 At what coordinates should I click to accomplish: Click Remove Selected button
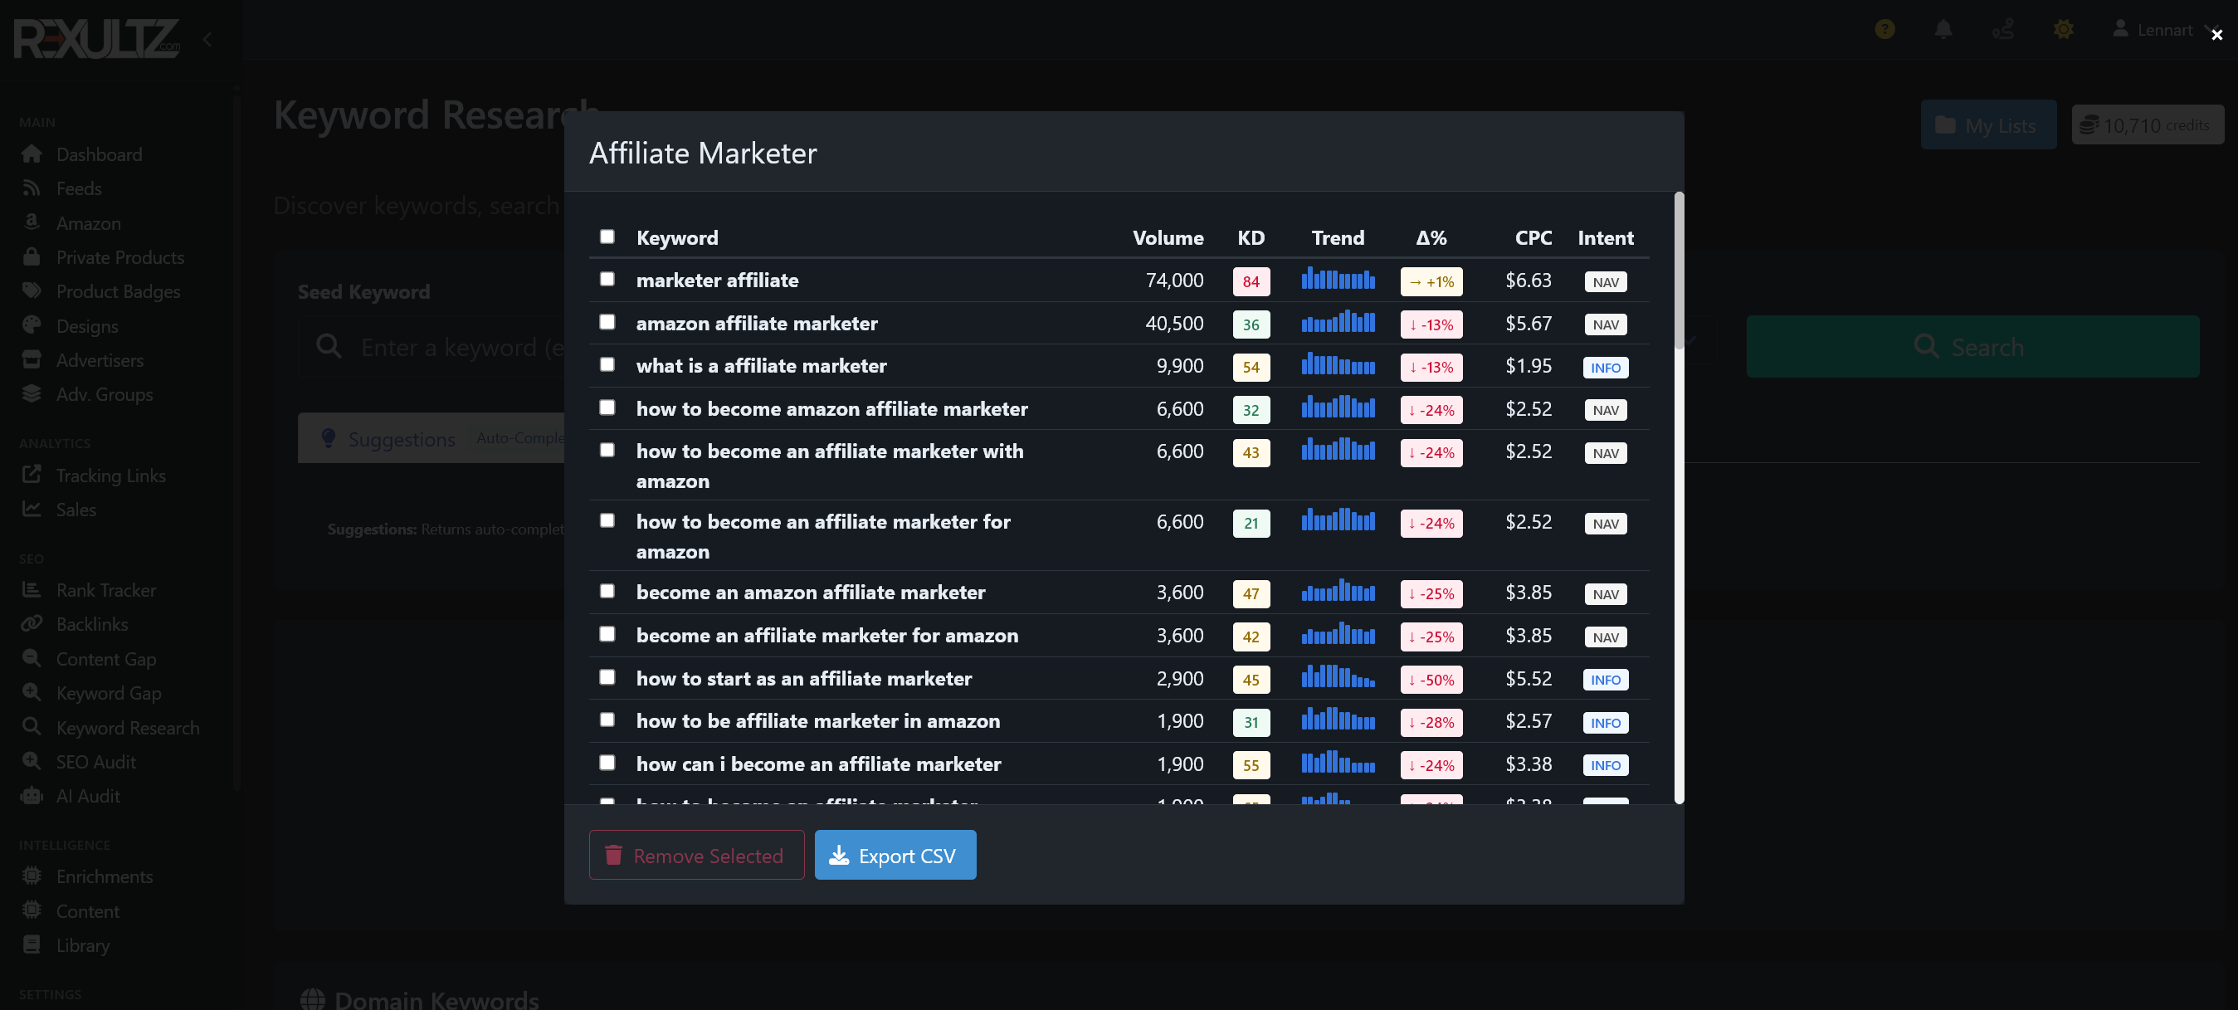[697, 856]
